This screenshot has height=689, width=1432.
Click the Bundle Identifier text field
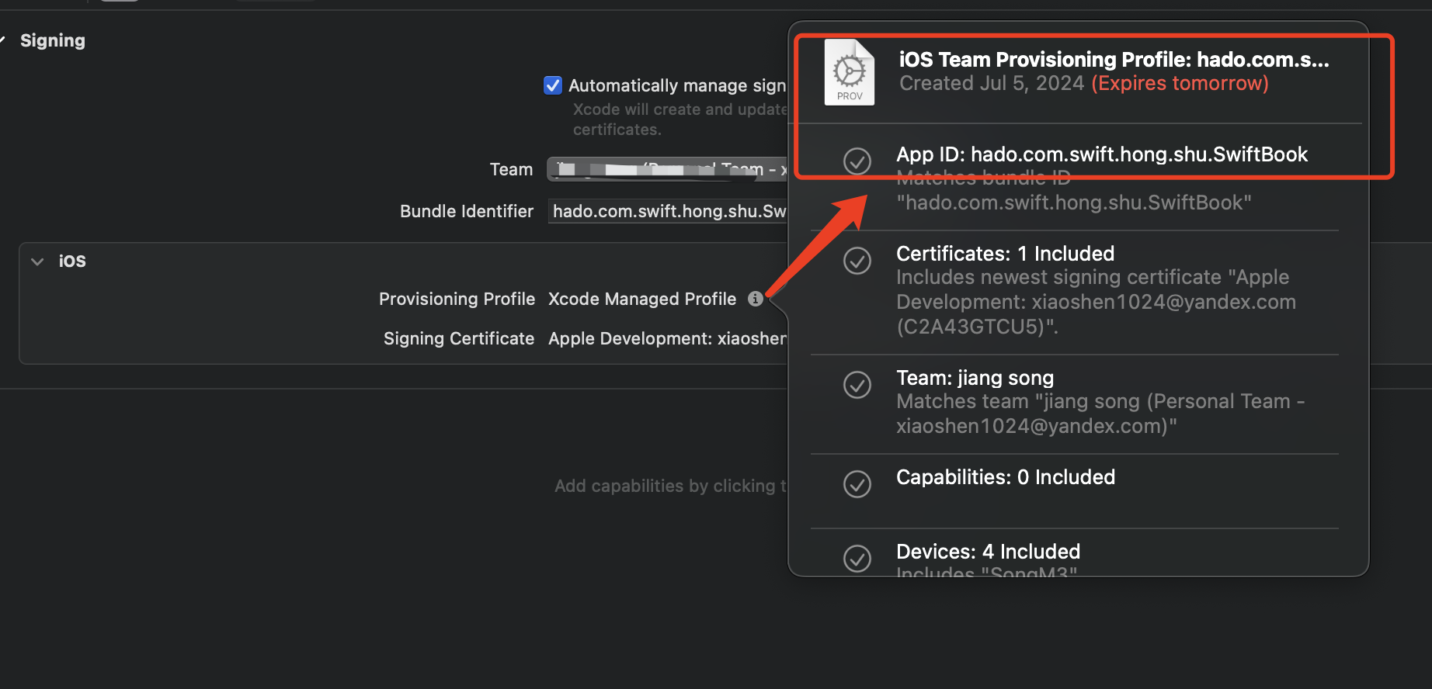coord(668,211)
